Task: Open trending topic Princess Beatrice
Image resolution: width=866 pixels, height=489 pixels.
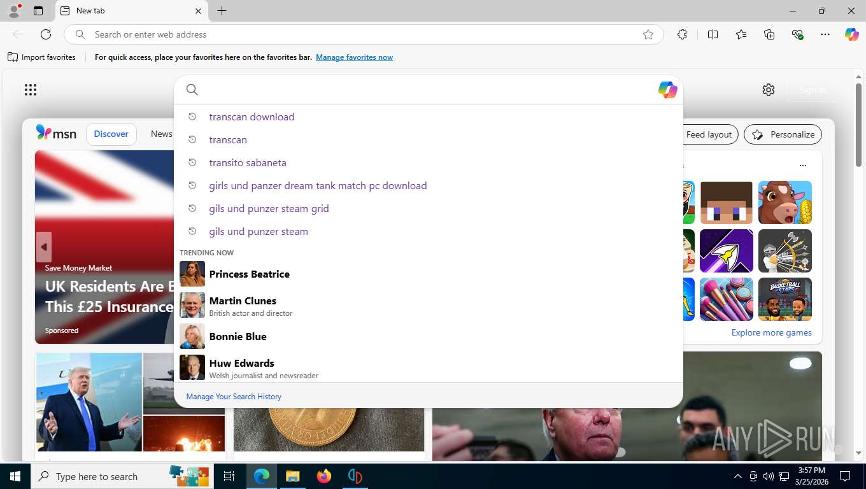Action: 428,274
